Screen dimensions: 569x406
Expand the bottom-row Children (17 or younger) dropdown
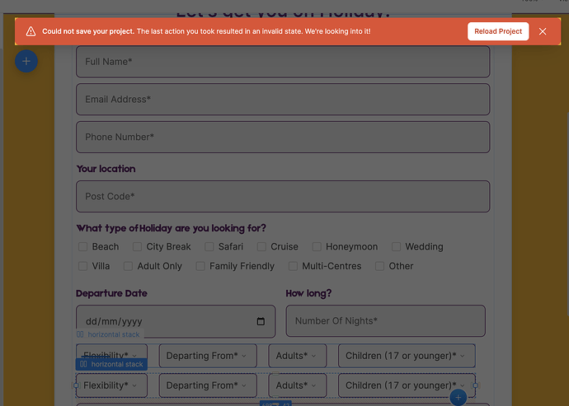click(x=406, y=385)
